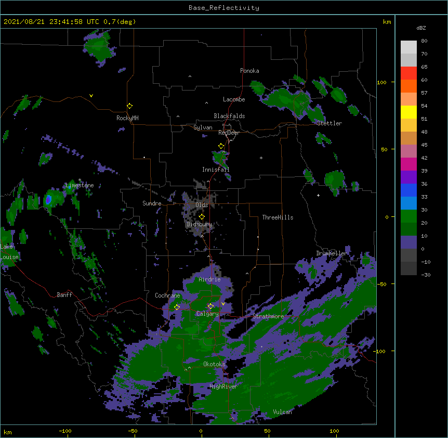448x438 pixels.
Task: Click the Ponoka city label
Action: click(x=249, y=71)
